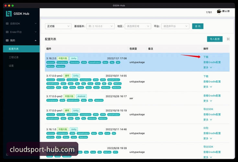Click the aar package type cell
Image resolution: width=238 pixels, height=162 pixels.
131,98
